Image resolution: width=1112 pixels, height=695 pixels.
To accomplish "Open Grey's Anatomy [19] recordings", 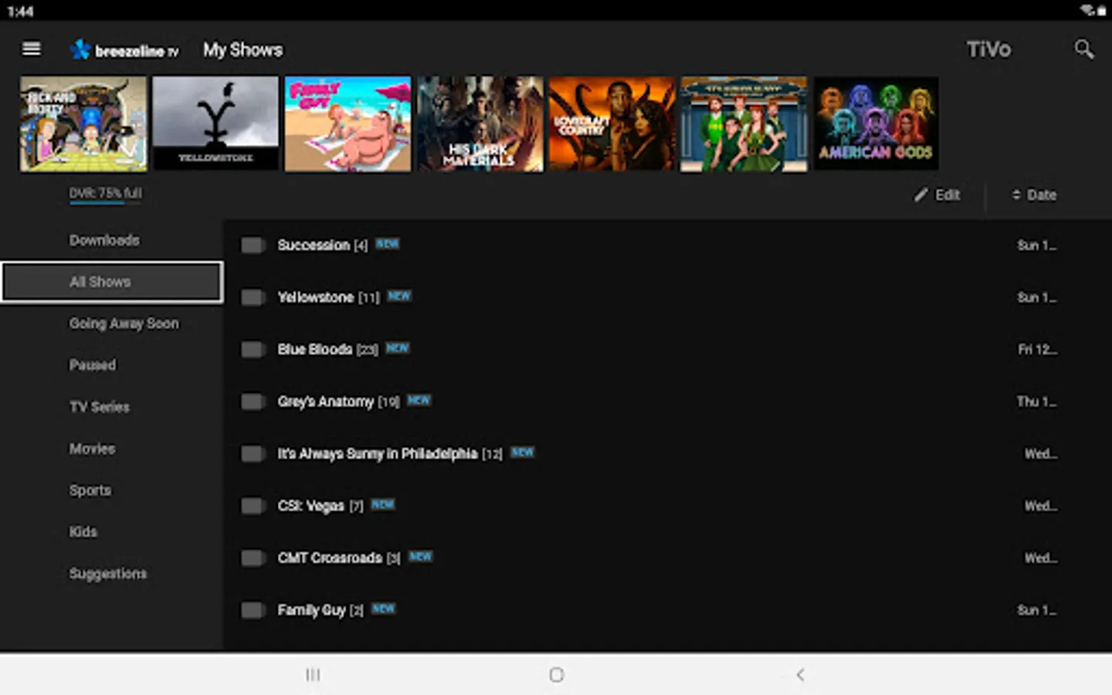I will [339, 402].
